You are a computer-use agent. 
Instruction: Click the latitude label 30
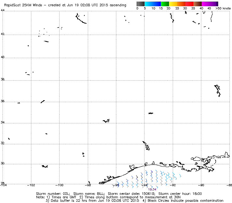(3, 163)
